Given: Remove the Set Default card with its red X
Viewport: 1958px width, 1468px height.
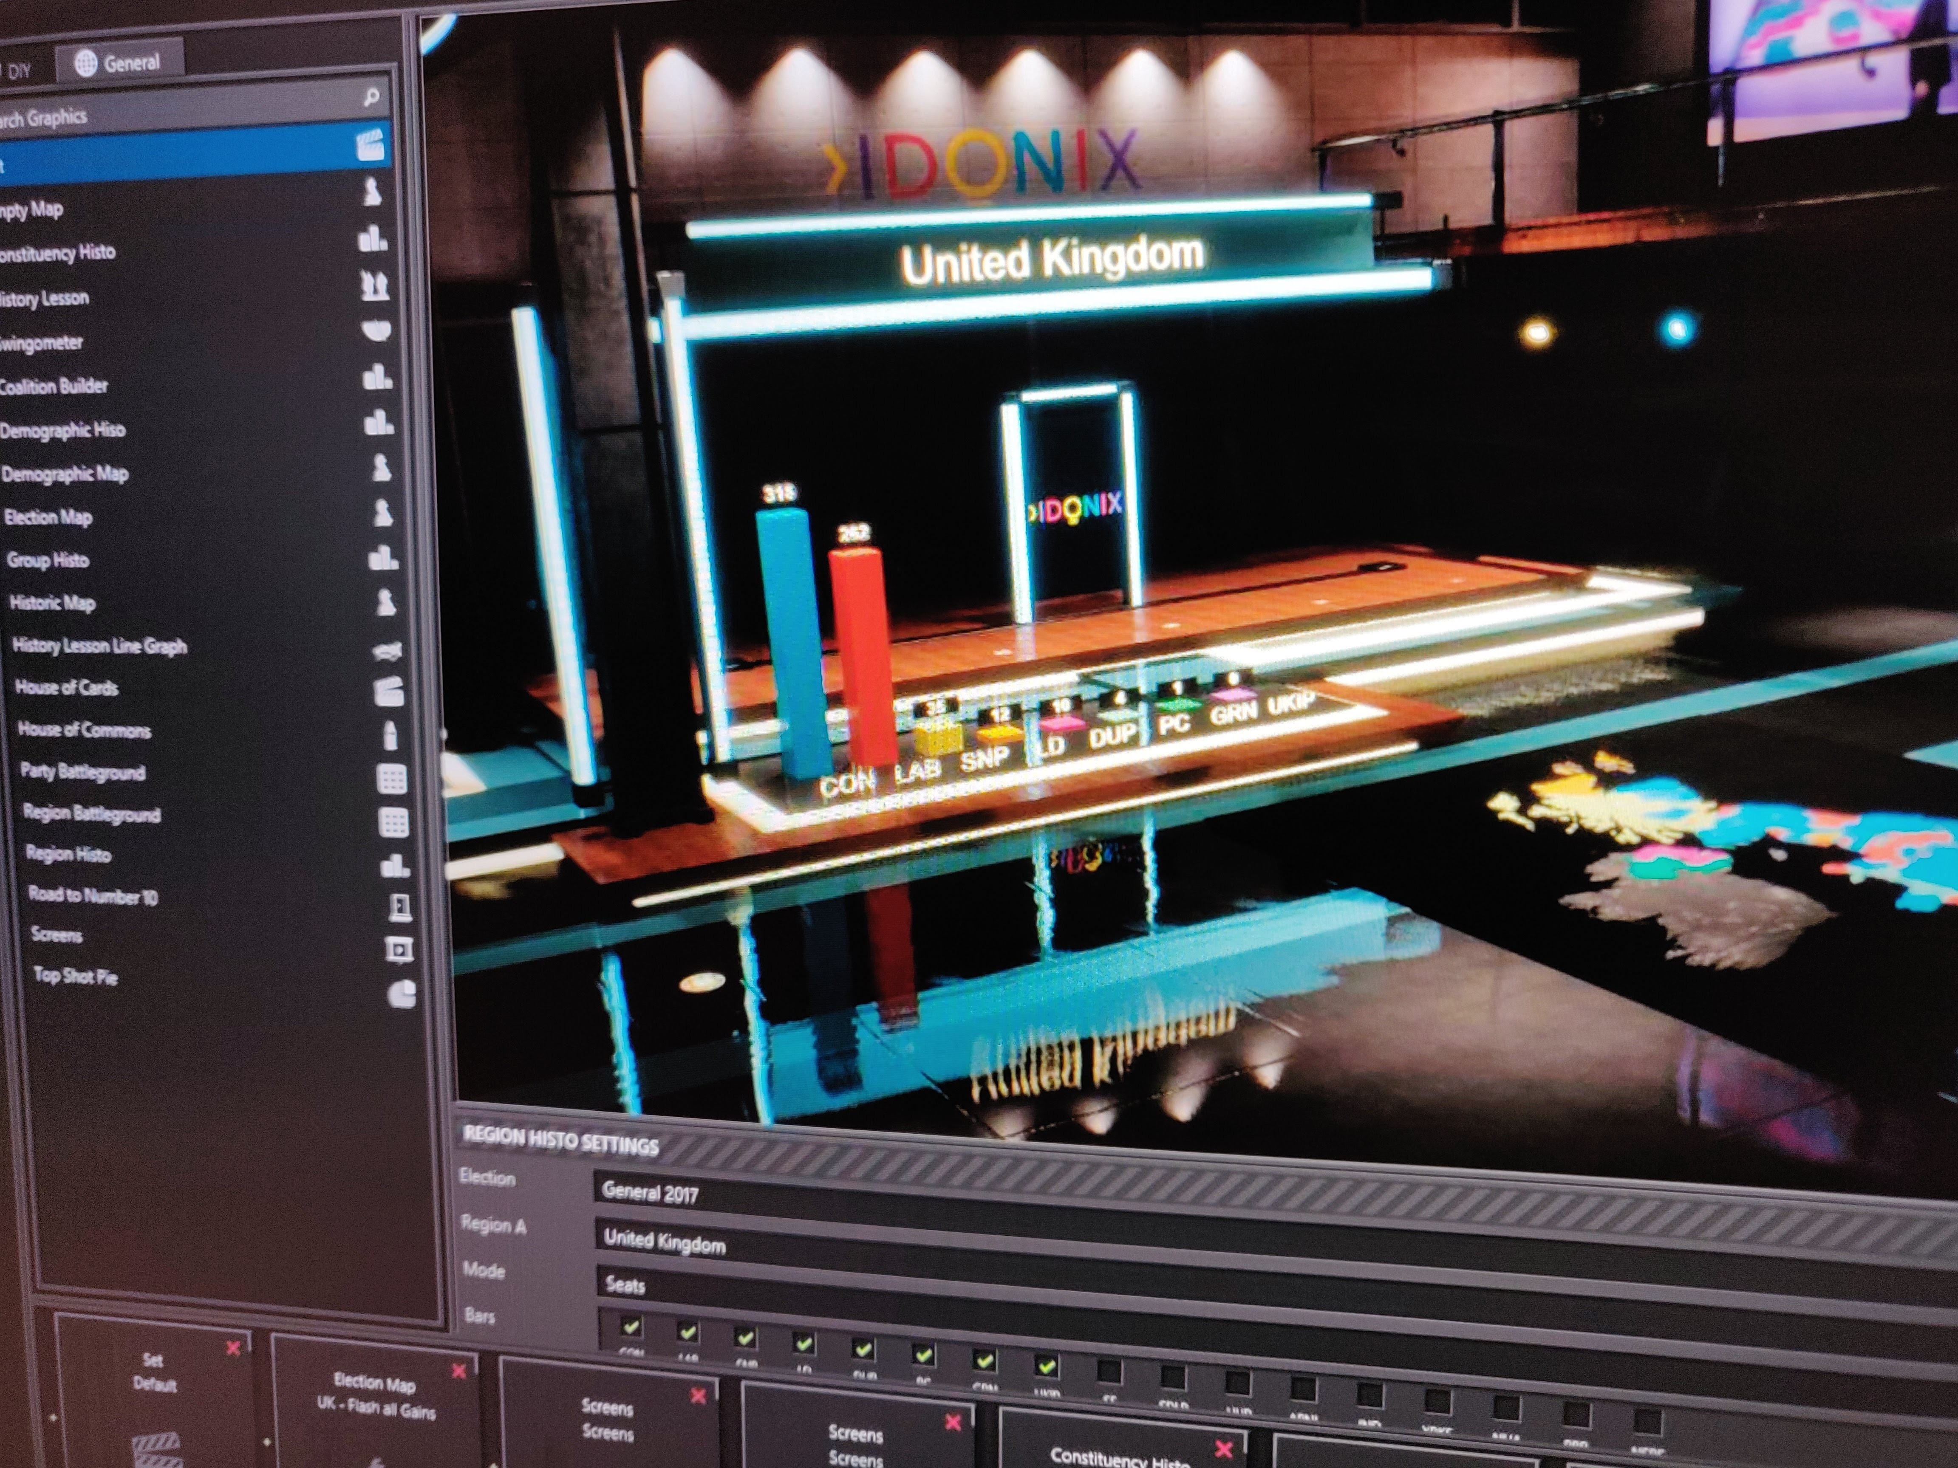Looking at the screenshot, I should (234, 1349).
